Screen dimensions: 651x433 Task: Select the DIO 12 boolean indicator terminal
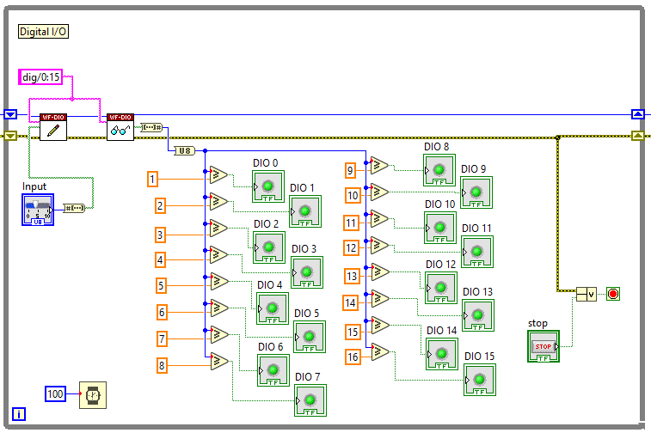(x=441, y=288)
